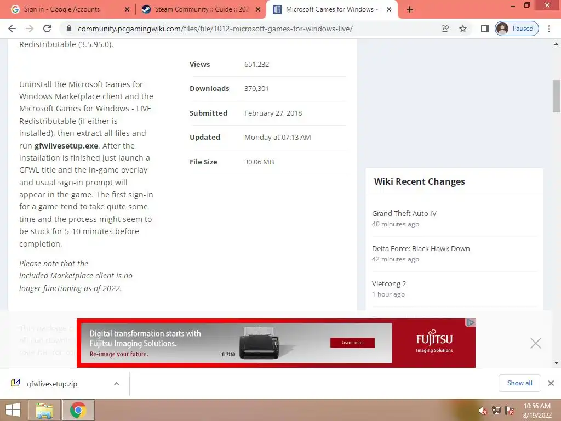This screenshot has width=561, height=421.
Task: Open Action Center flag icon
Action: 510,411
